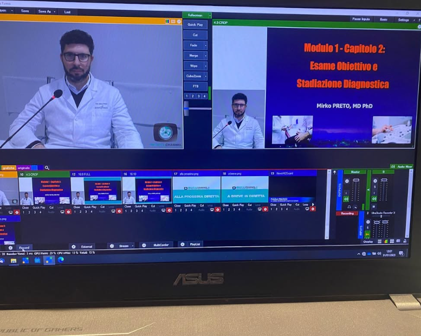Switch to the grafiche category tab

(x=8, y=168)
